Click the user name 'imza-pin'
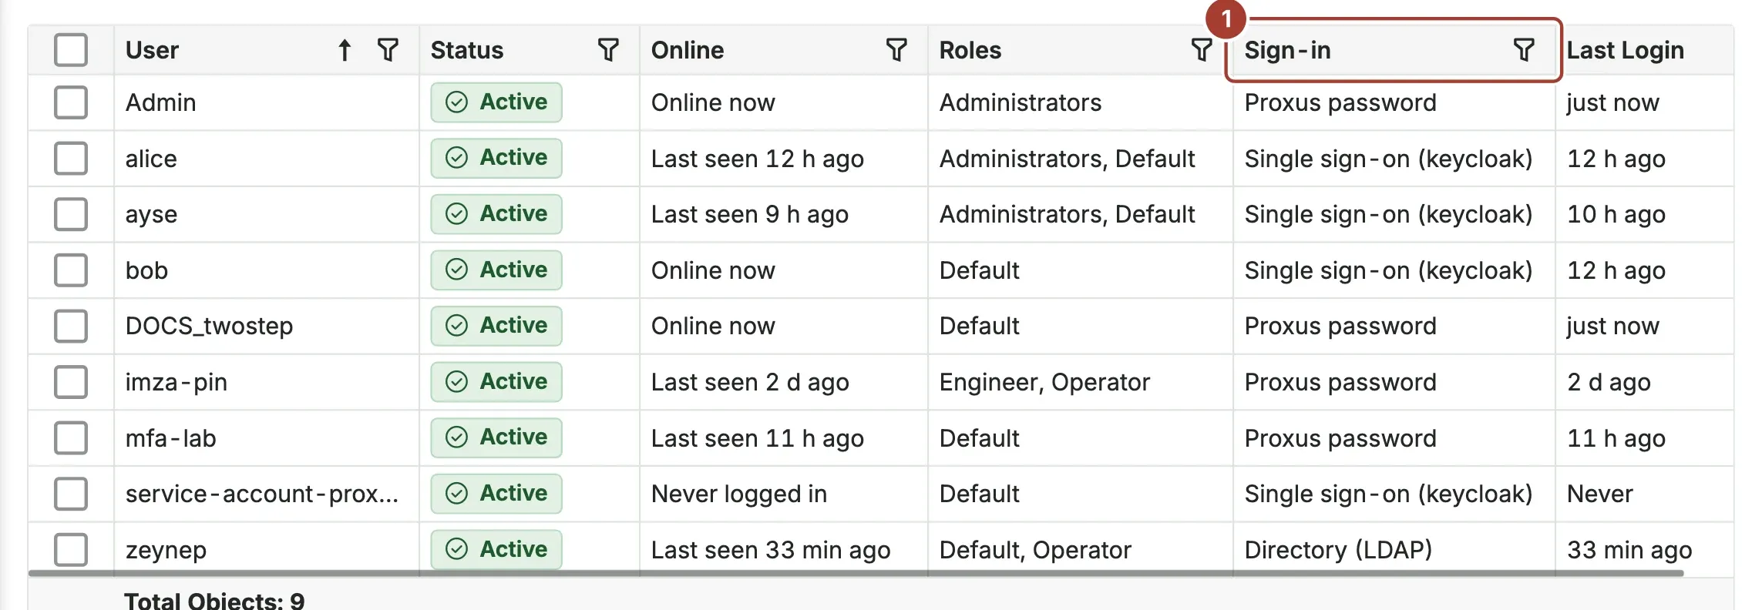This screenshot has height=610, width=1762. pyautogui.click(x=177, y=383)
